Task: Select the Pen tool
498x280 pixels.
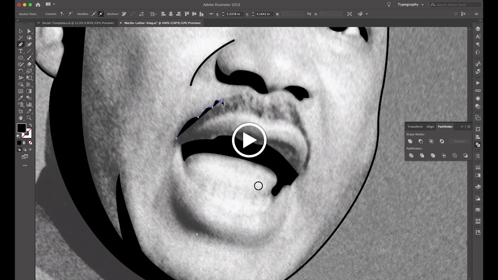Action: pyautogui.click(x=20, y=44)
